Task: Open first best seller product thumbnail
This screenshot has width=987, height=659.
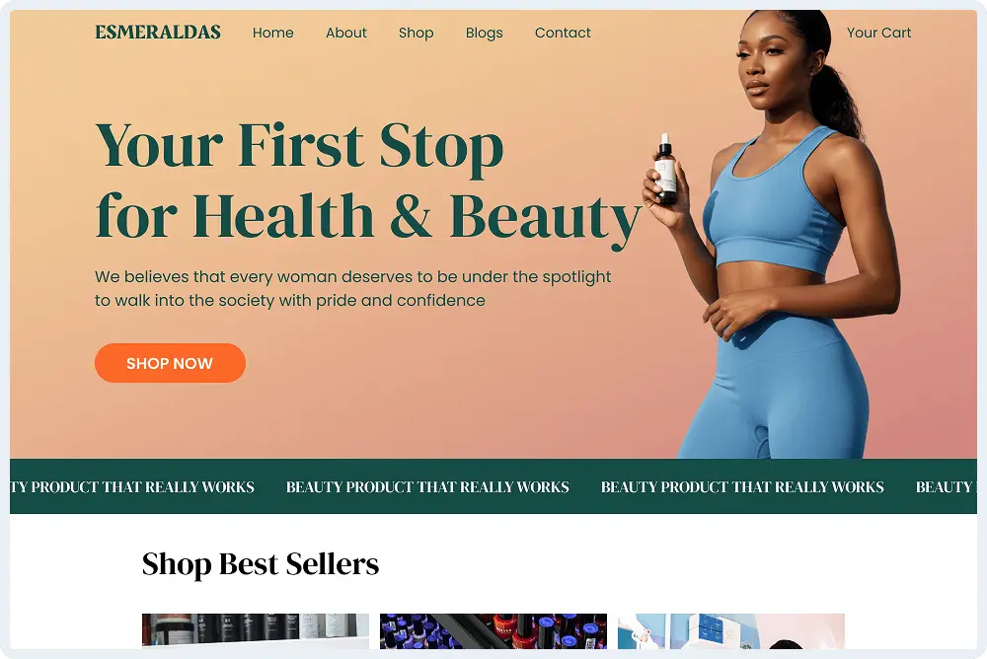Action: [x=256, y=630]
